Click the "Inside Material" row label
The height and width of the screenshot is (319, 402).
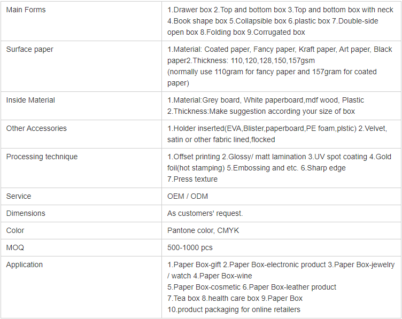click(30, 100)
